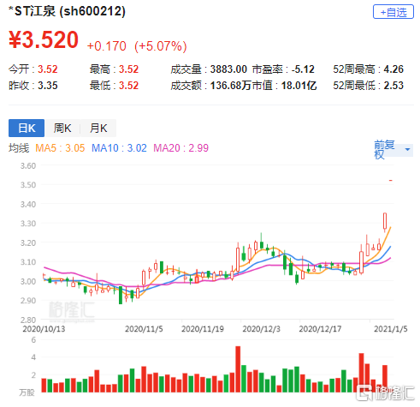Click the 52周最低 2.53 value
This screenshot has width=420, height=407.
pyautogui.click(x=368, y=86)
